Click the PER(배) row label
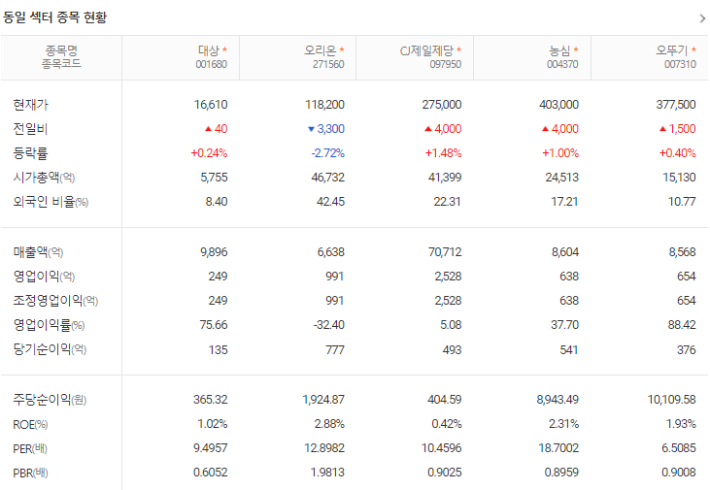The height and width of the screenshot is (490, 710). [30, 449]
